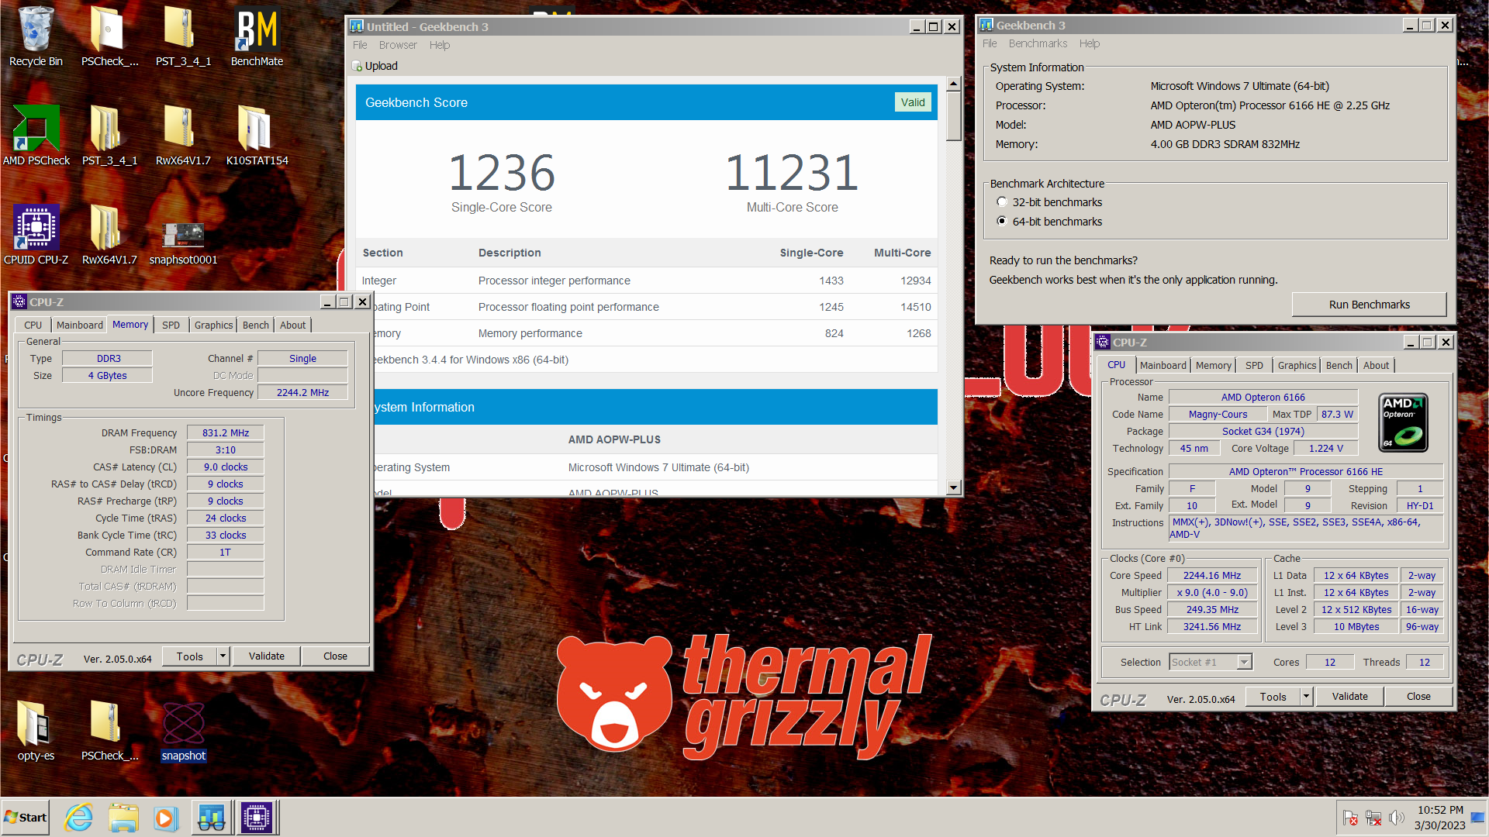This screenshot has height=837, width=1489.
Task: Switch to CPU-Z taskbar button
Action: pos(256,818)
